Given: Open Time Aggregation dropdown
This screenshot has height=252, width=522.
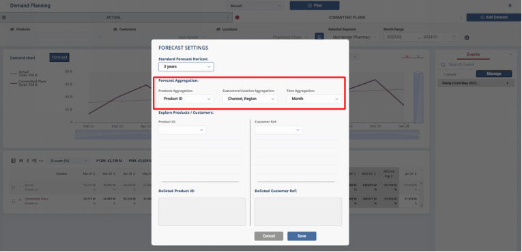Looking at the screenshot, I should pos(314,99).
